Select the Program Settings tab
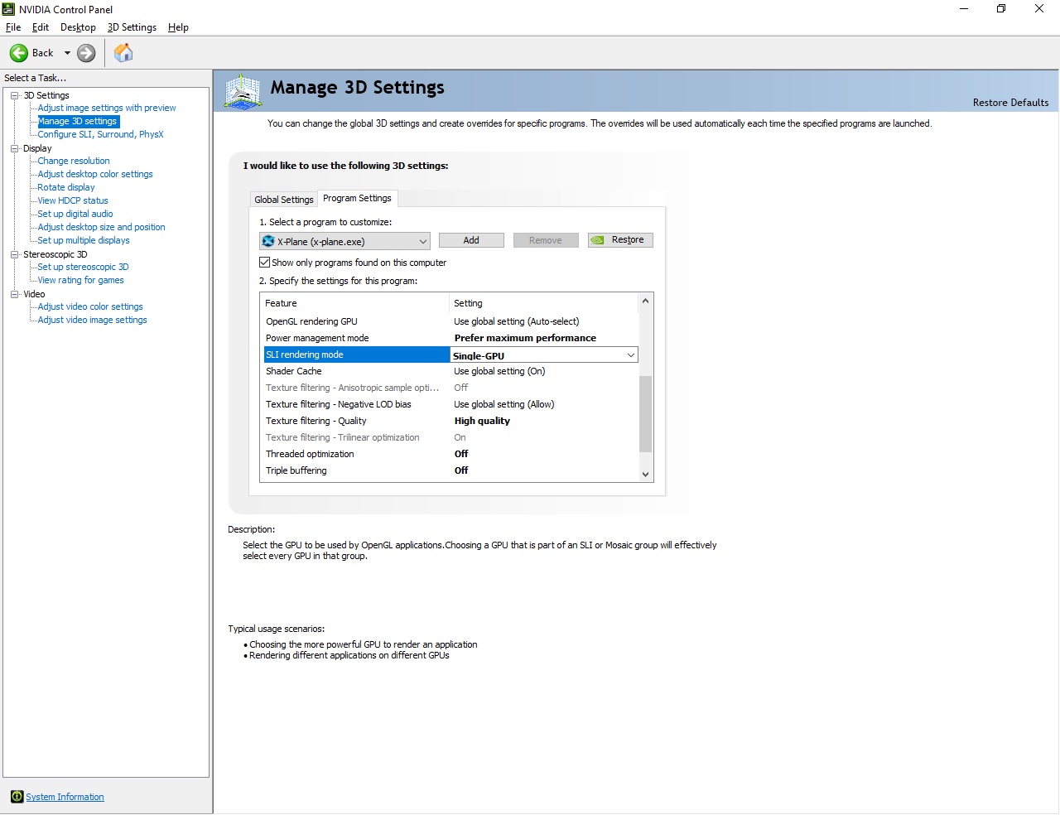 click(357, 198)
